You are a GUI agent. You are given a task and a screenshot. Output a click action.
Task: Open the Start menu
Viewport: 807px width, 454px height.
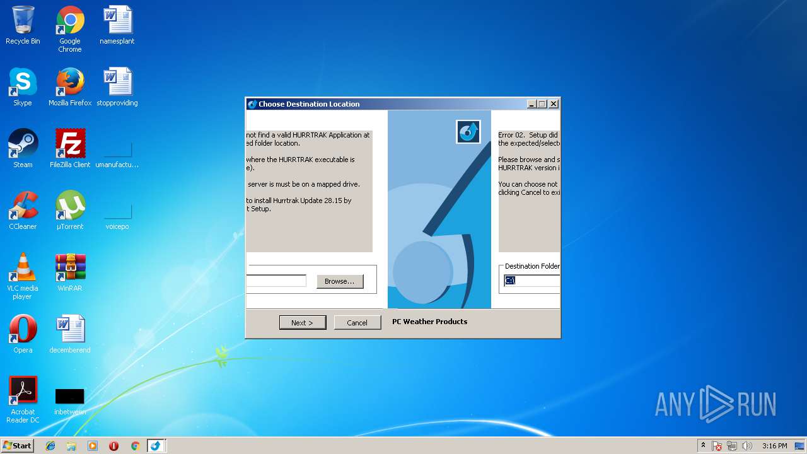[x=17, y=446]
